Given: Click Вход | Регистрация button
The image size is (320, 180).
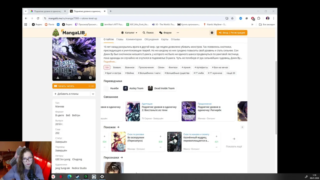Looking at the screenshot, I should 232,32.
